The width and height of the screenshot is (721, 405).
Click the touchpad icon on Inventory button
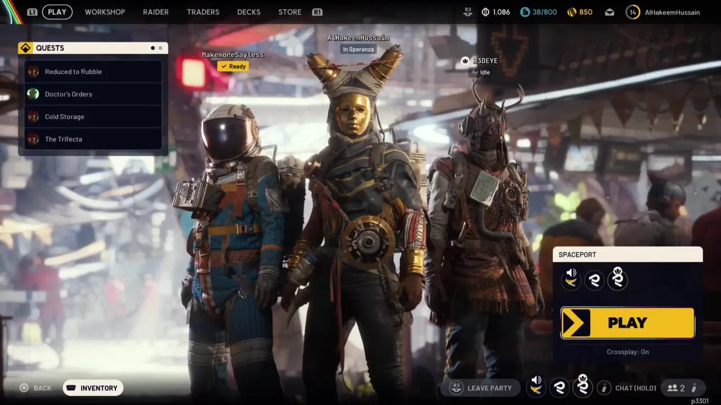click(71, 388)
